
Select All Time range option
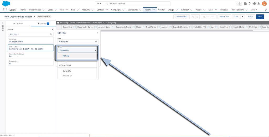pyautogui.click(x=66, y=56)
